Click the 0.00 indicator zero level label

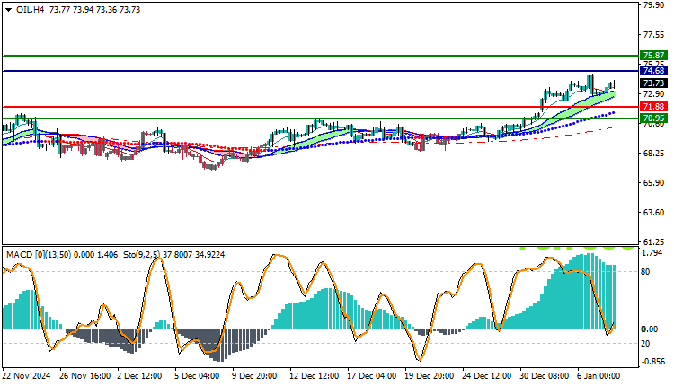(x=650, y=329)
